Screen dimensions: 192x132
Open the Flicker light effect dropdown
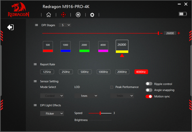tap(52, 114)
